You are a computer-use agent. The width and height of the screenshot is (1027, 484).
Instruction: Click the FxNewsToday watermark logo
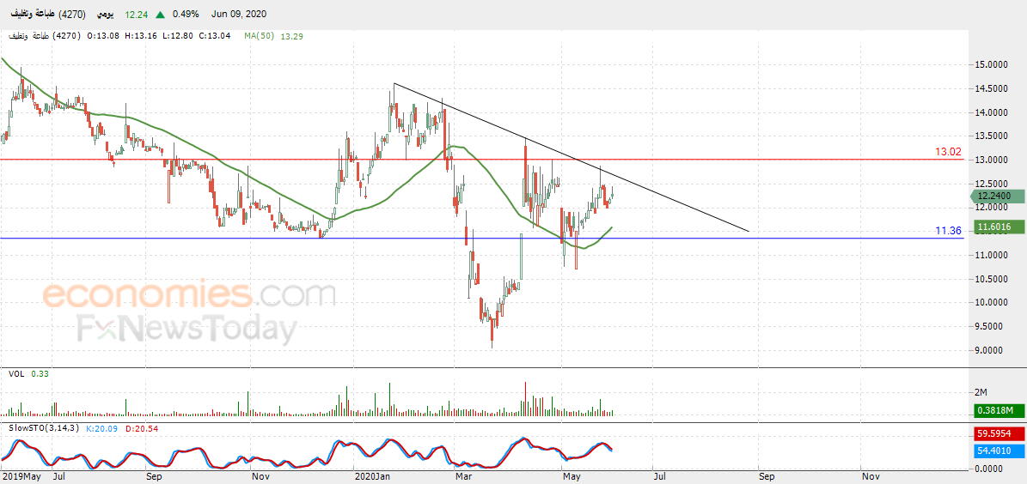pyautogui.click(x=186, y=329)
